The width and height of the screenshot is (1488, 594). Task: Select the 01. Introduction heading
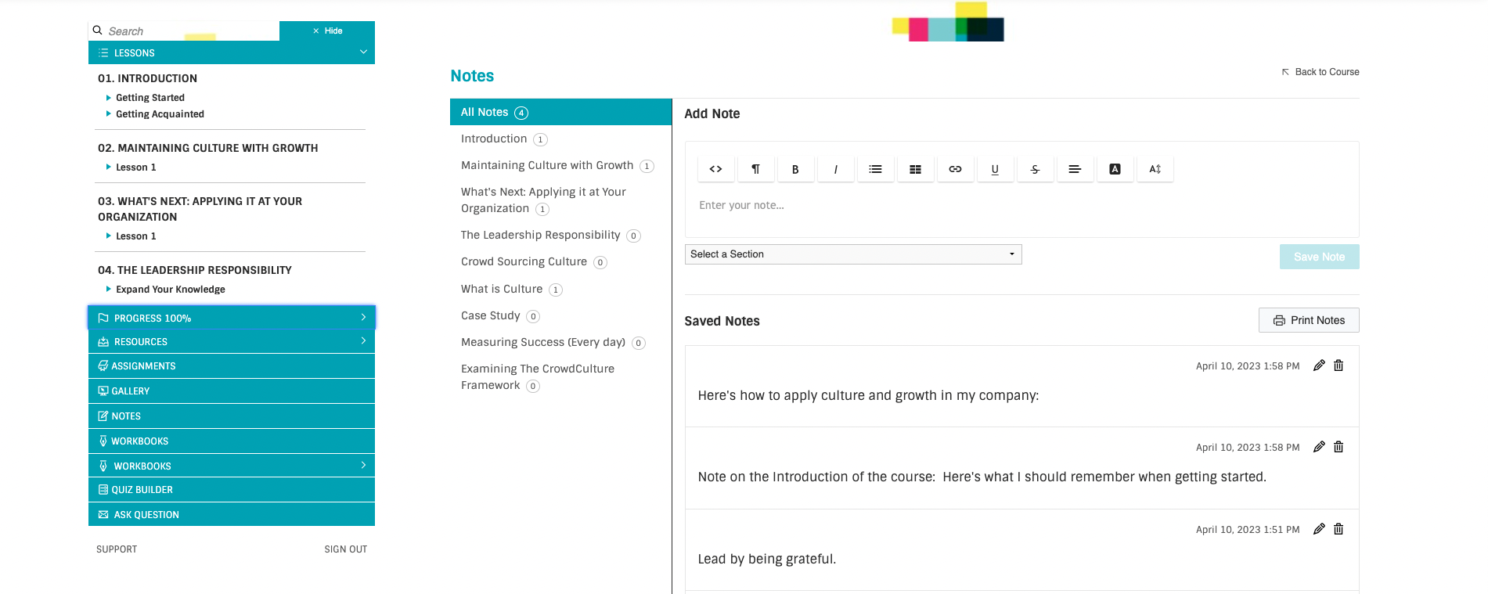click(147, 78)
